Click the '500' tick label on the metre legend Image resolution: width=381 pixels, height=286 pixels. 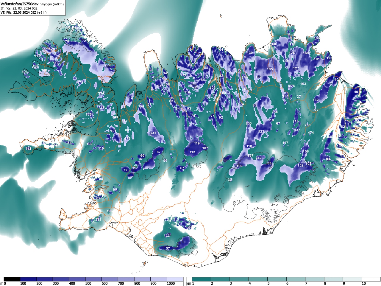click(88, 284)
